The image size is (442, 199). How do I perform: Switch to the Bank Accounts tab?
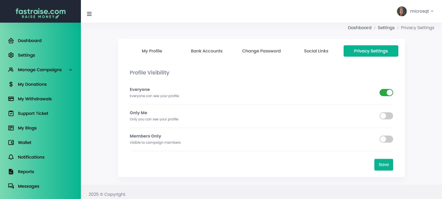206,51
